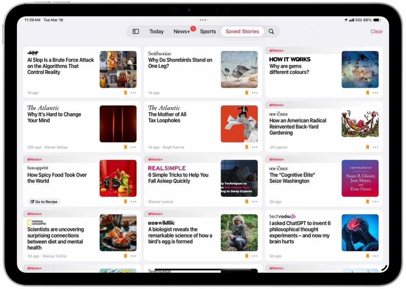Open ellipsis menu on bird's egg story
406x289 pixels.
[255, 256]
